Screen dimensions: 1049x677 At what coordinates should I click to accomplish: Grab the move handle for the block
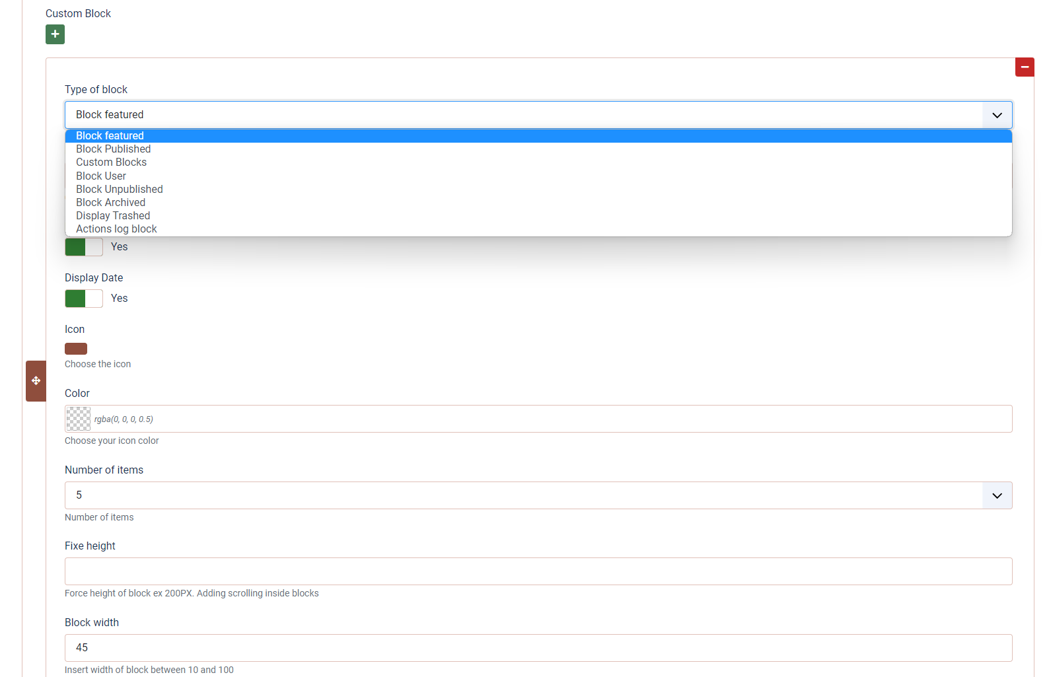[36, 381]
